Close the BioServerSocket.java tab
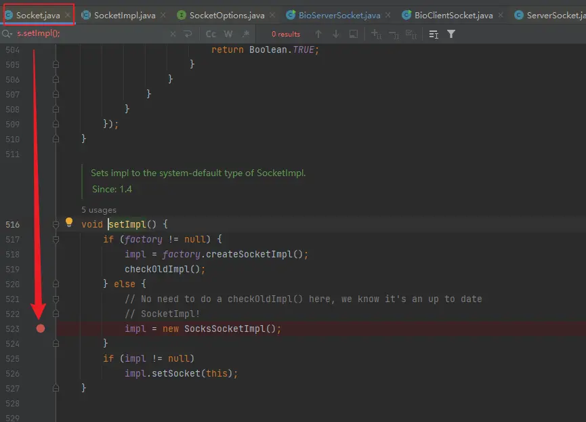This screenshot has height=422, width=586. (x=388, y=15)
